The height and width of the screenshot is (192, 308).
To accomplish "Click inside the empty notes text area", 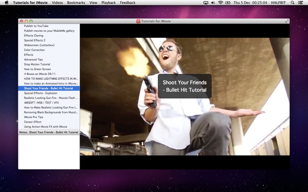I will point(49,152).
